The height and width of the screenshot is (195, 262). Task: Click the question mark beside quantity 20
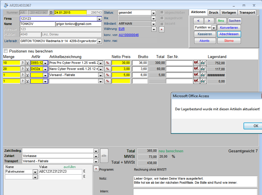click(23, 69)
